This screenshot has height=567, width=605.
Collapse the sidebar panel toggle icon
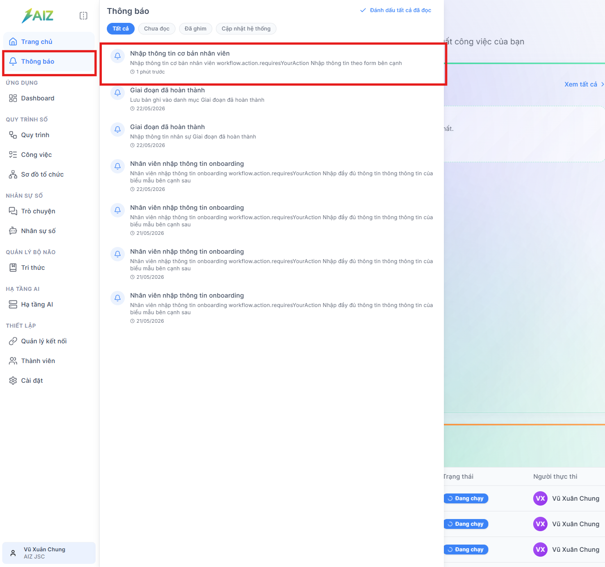(x=83, y=16)
